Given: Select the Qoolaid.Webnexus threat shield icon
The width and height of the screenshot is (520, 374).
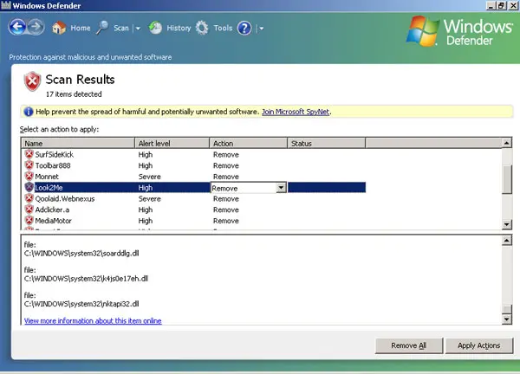Looking at the screenshot, I should (x=29, y=198).
